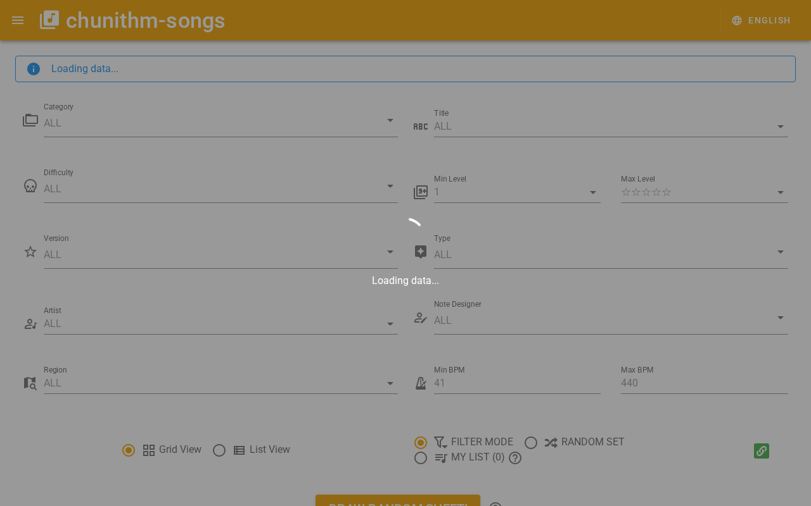Expand the Note Designer dropdown
811x506 pixels.
click(781, 318)
